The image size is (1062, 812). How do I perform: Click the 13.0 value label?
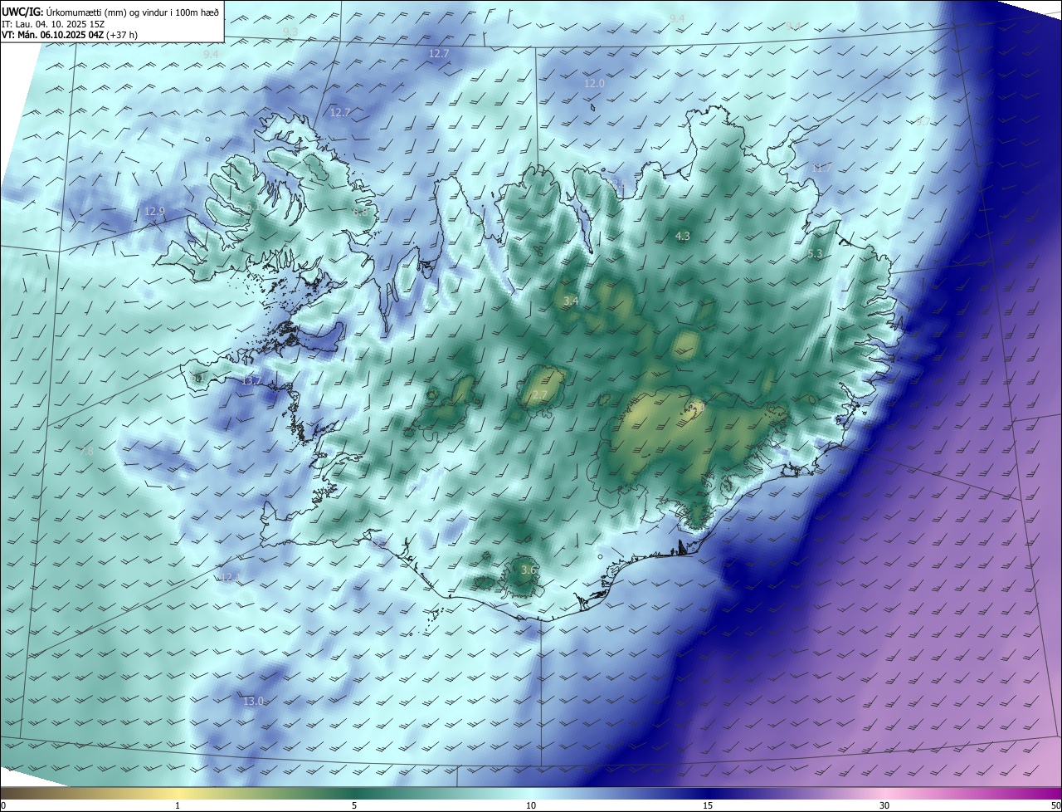253,702
